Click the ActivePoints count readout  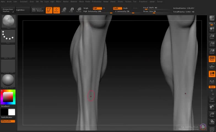[183, 8]
